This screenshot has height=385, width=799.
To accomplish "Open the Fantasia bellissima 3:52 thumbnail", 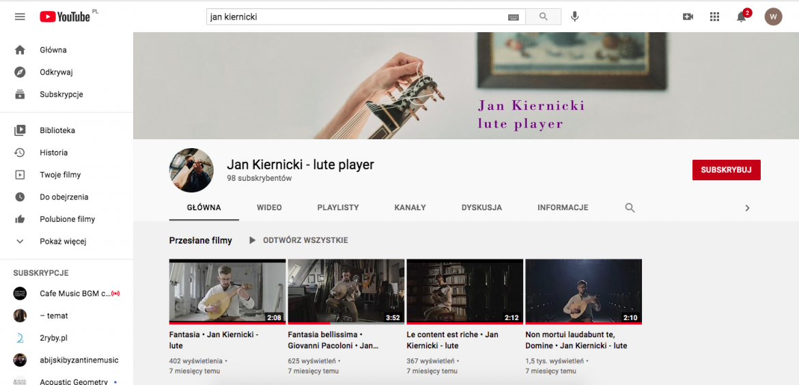I will tap(346, 291).
